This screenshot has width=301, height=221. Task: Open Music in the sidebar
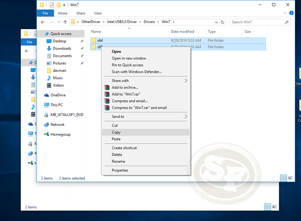coord(58,78)
